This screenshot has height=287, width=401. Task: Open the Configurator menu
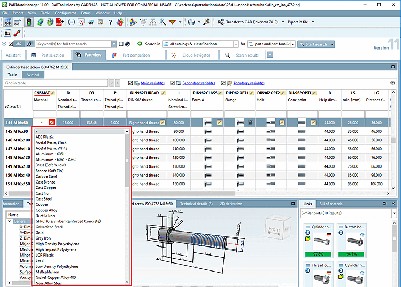65,12
